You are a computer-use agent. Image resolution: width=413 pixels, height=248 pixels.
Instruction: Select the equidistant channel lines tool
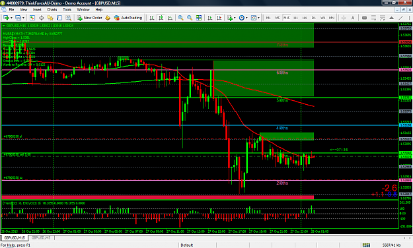[373, 18]
